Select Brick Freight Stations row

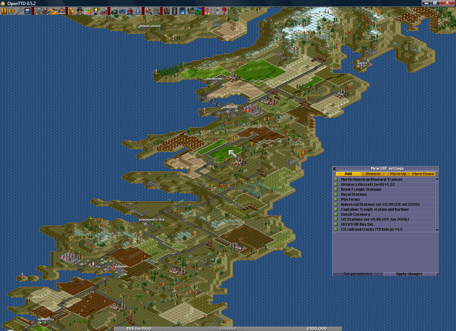coord(384,189)
